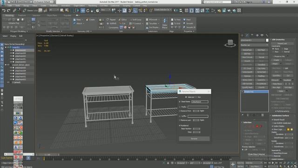Viewport: 298px width, 168px height.
Task: Toggle Show Cage checkbox
Action: (272, 129)
